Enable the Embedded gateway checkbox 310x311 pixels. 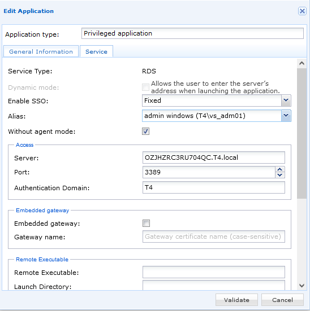pyautogui.click(x=146, y=224)
